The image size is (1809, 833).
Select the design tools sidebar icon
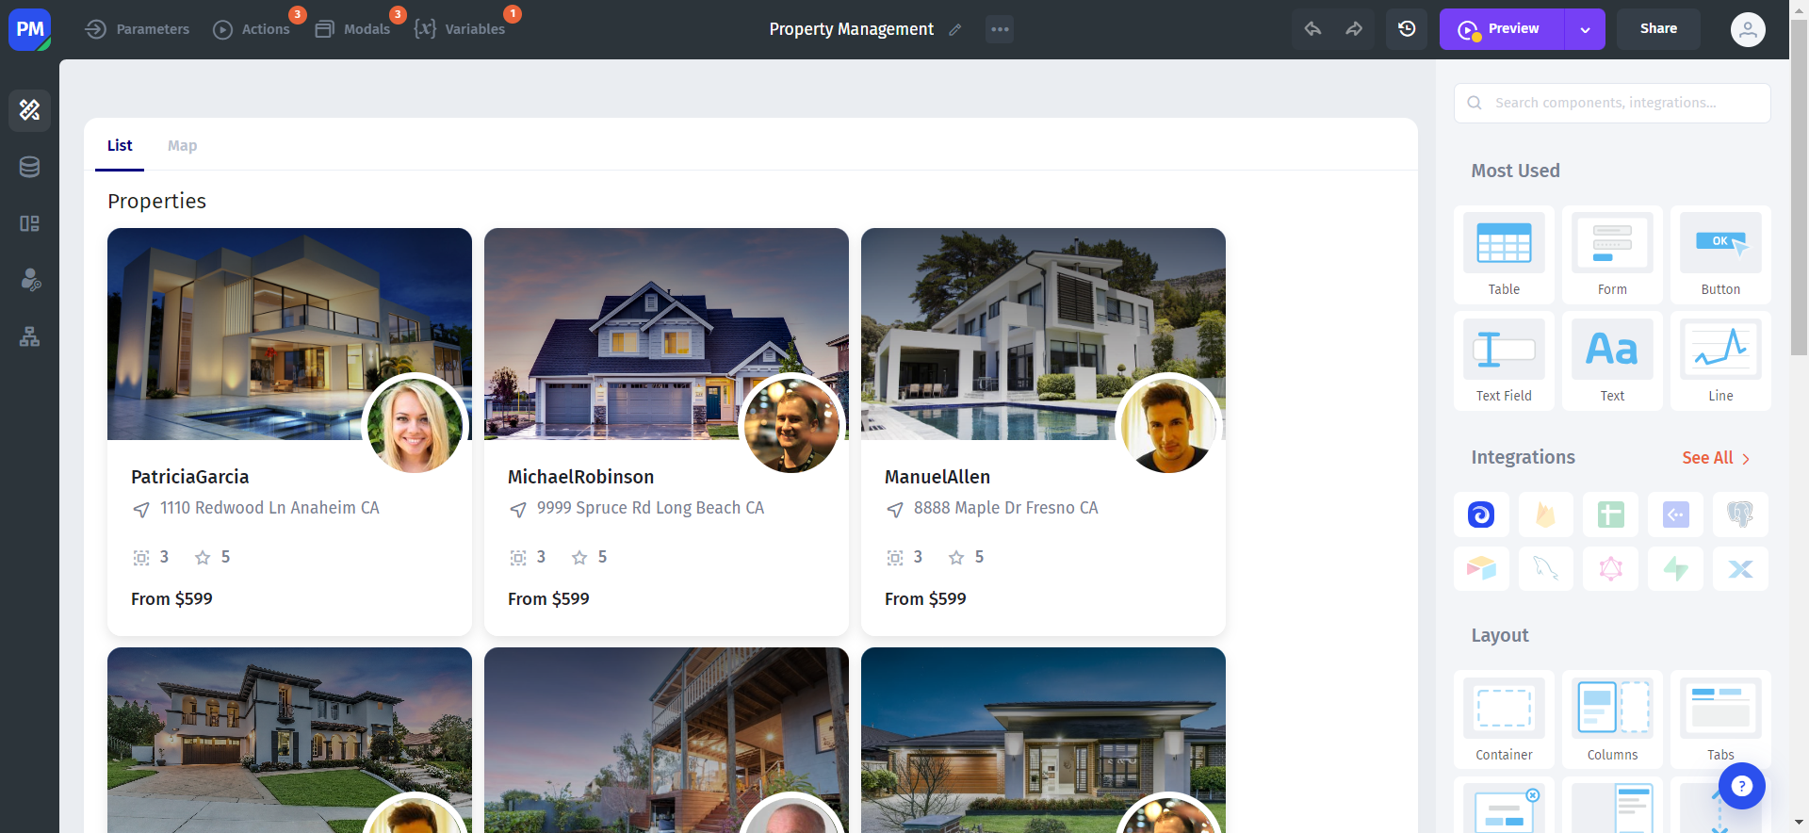[x=29, y=110]
